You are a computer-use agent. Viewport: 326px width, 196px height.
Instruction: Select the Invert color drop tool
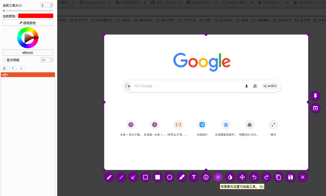pos(230,177)
